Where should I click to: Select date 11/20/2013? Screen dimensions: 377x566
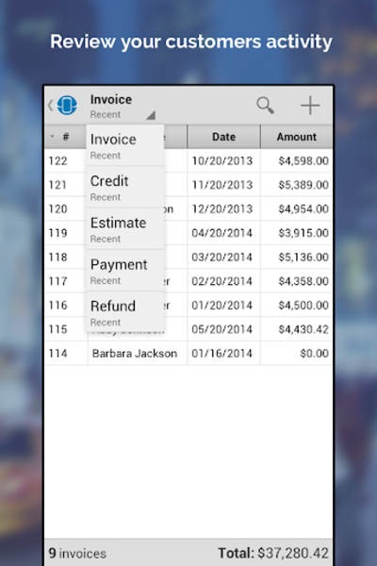221,185
